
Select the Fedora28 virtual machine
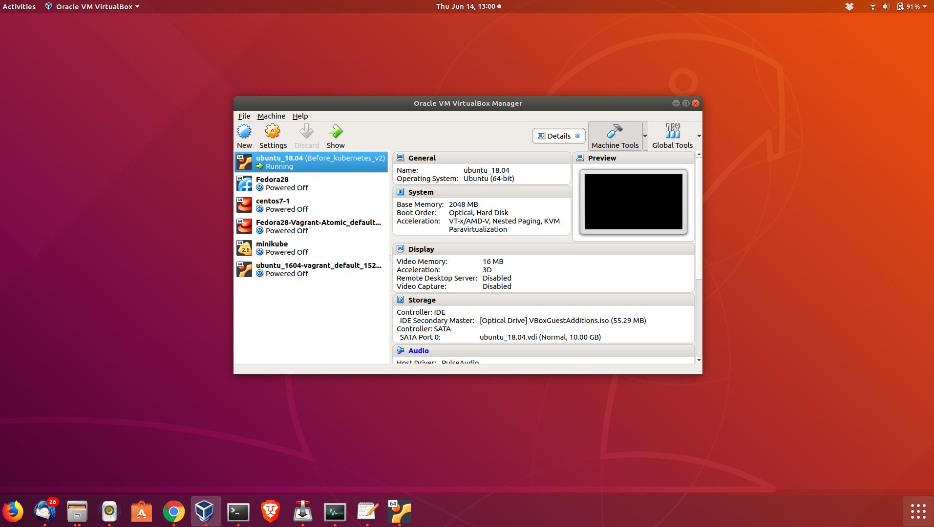coord(311,183)
